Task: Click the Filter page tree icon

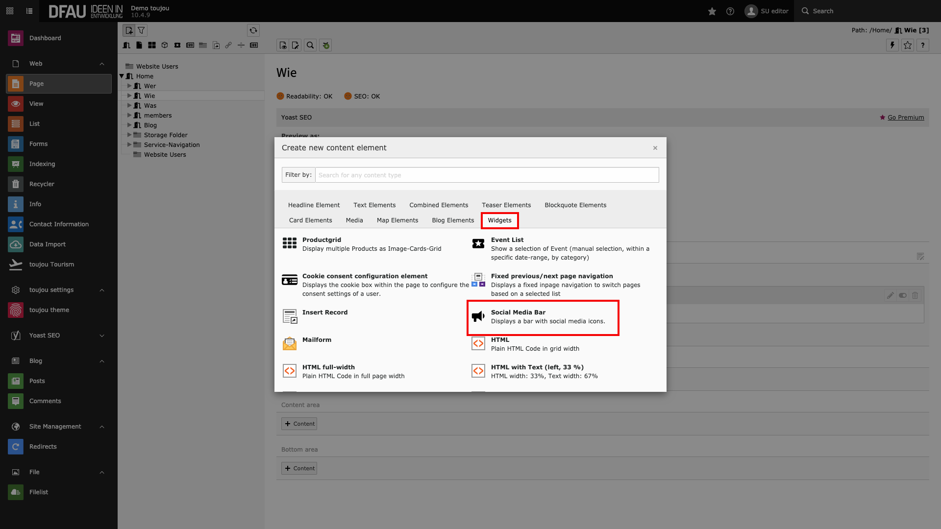Action: [x=141, y=30]
